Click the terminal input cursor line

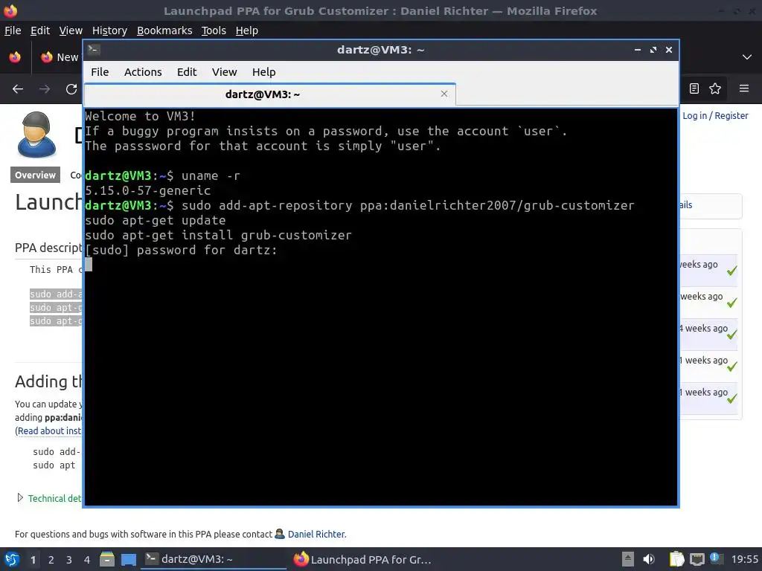pyautogui.click(x=89, y=265)
